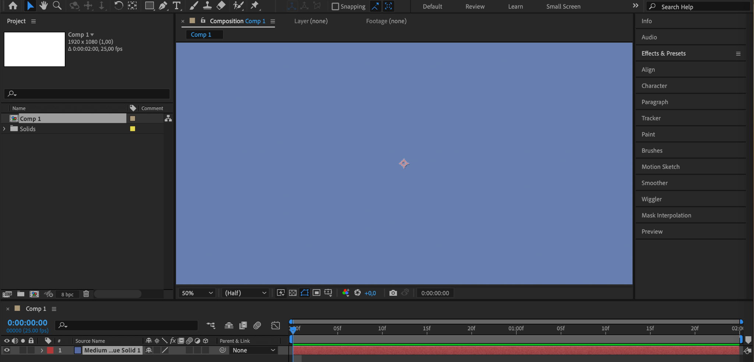Switch to the Learn workspace
The height and width of the screenshot is (362, 754).
[x=515, y=6]
